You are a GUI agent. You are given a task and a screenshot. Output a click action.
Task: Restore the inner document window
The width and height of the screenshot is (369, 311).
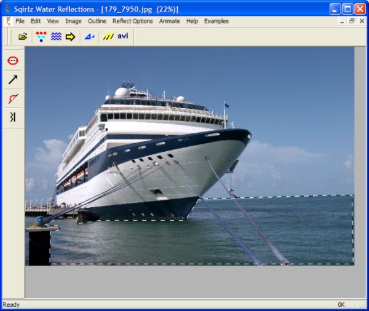[352, 22]
